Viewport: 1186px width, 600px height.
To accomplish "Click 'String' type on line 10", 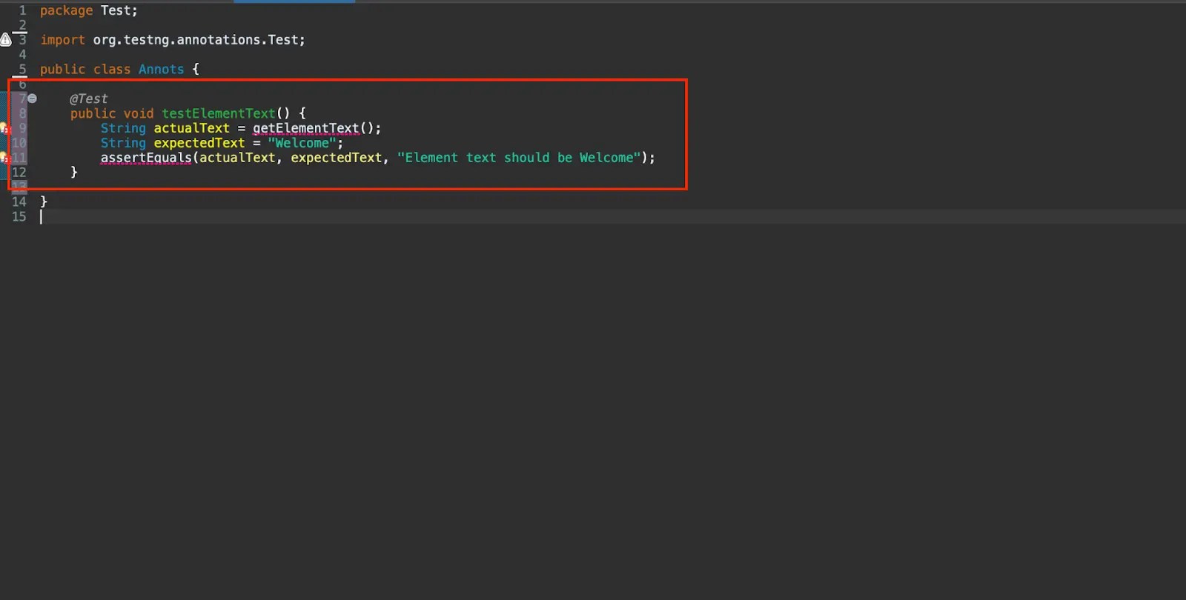I will pyautogui.click(x=123, y=143).
